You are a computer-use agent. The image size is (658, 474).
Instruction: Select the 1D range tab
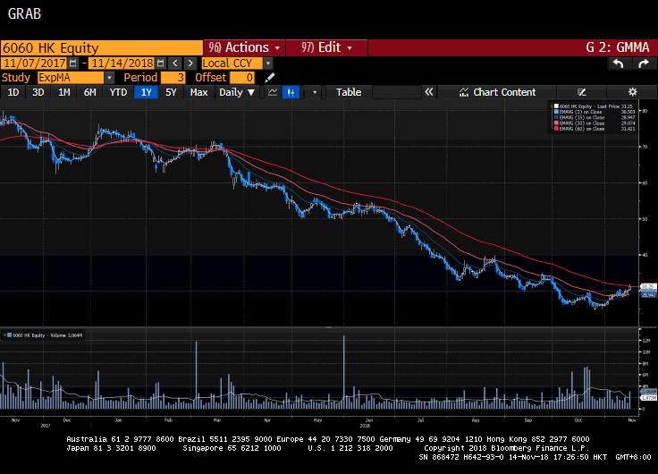(x=13, y=92)
